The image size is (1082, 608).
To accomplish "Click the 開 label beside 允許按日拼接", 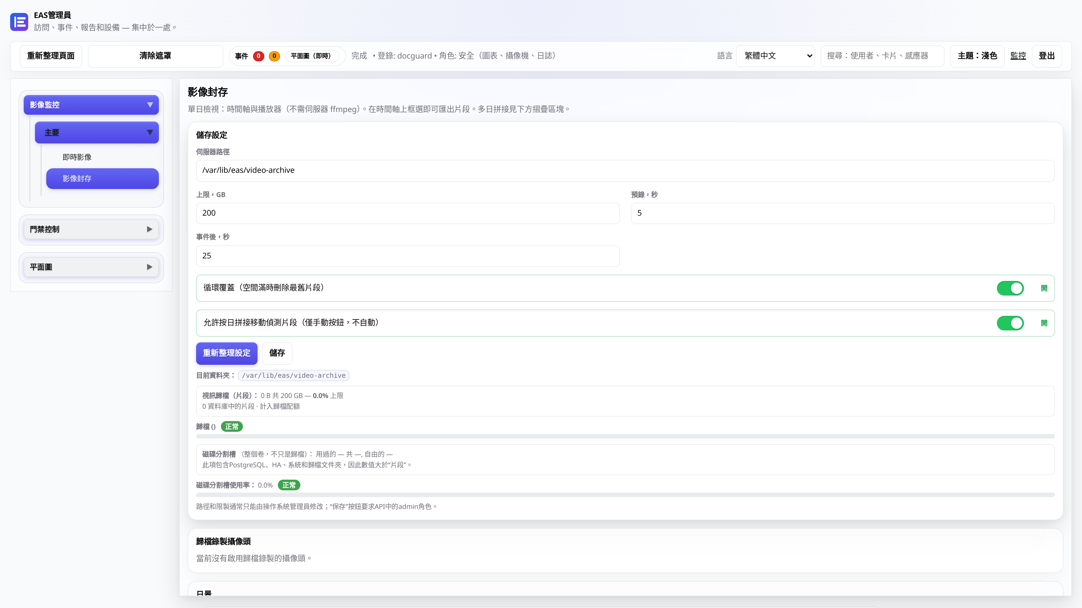I will point(1044,323).
